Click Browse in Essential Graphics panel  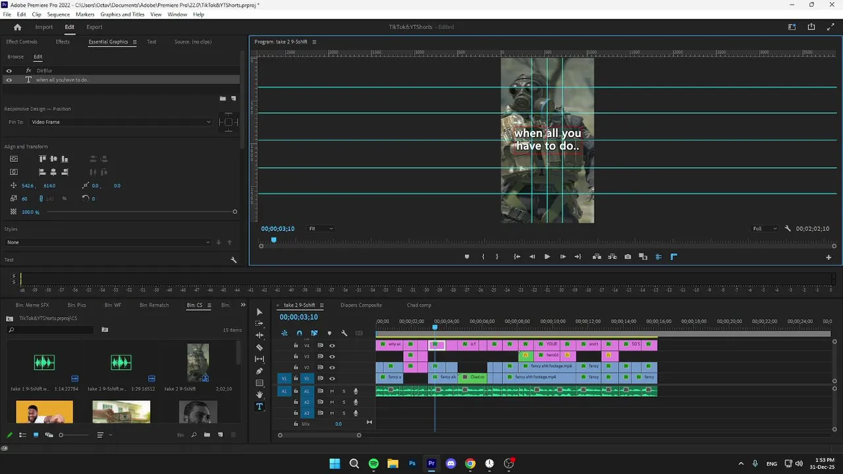tap(16, 57)
